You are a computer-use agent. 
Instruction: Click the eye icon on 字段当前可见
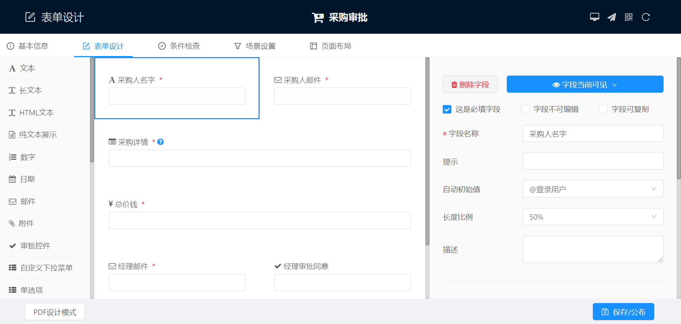pyautogui.click(x=556, y=85)
